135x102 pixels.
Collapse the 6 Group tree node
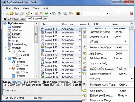click(10, 69)
